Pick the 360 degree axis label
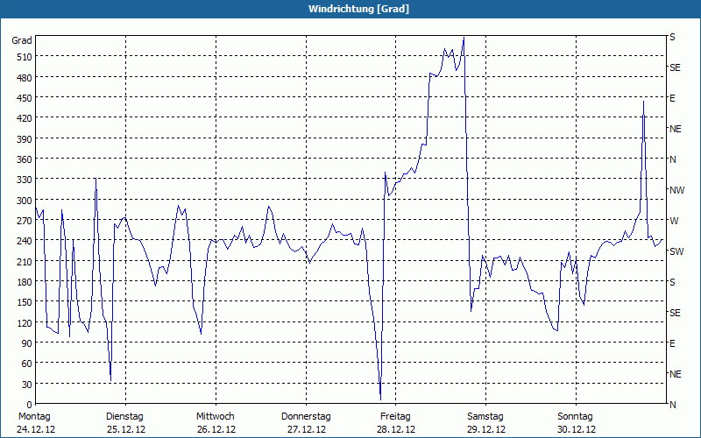 click(x=25, y=159)
